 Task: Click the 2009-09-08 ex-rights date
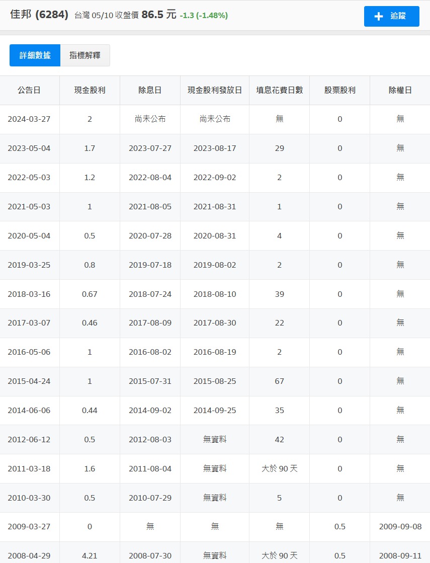(x=400, y=526)
